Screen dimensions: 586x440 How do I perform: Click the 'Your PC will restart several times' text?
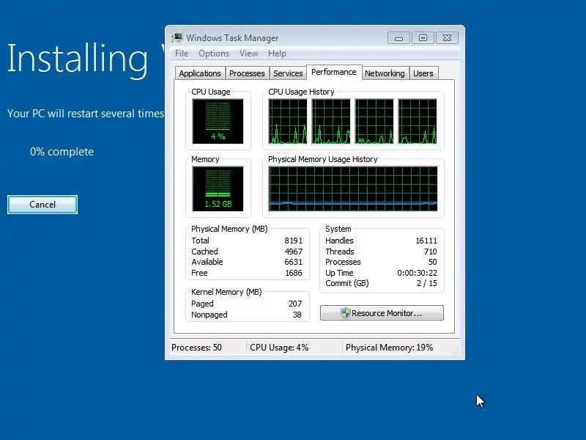pos(86,114)
